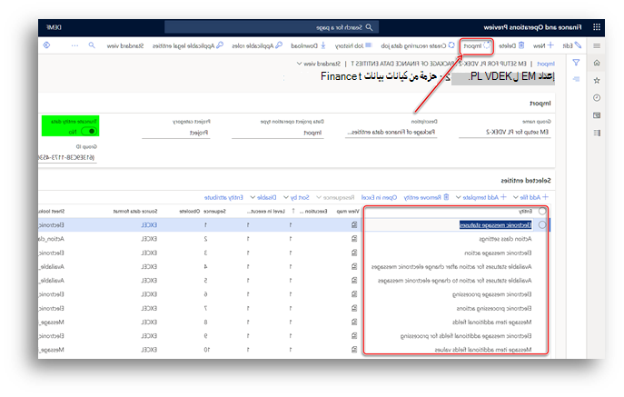Open Favorites star icon in sidebar
Viewport: 624px width, 397px height.
(x=597, y=81)
